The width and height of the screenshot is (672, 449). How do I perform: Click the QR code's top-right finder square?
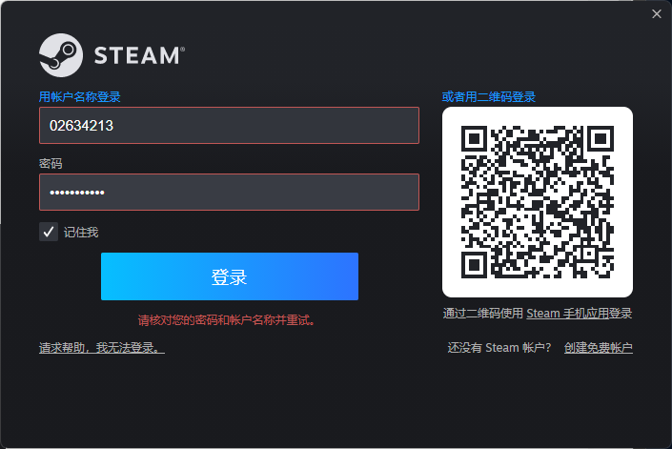tap(601, 139)
